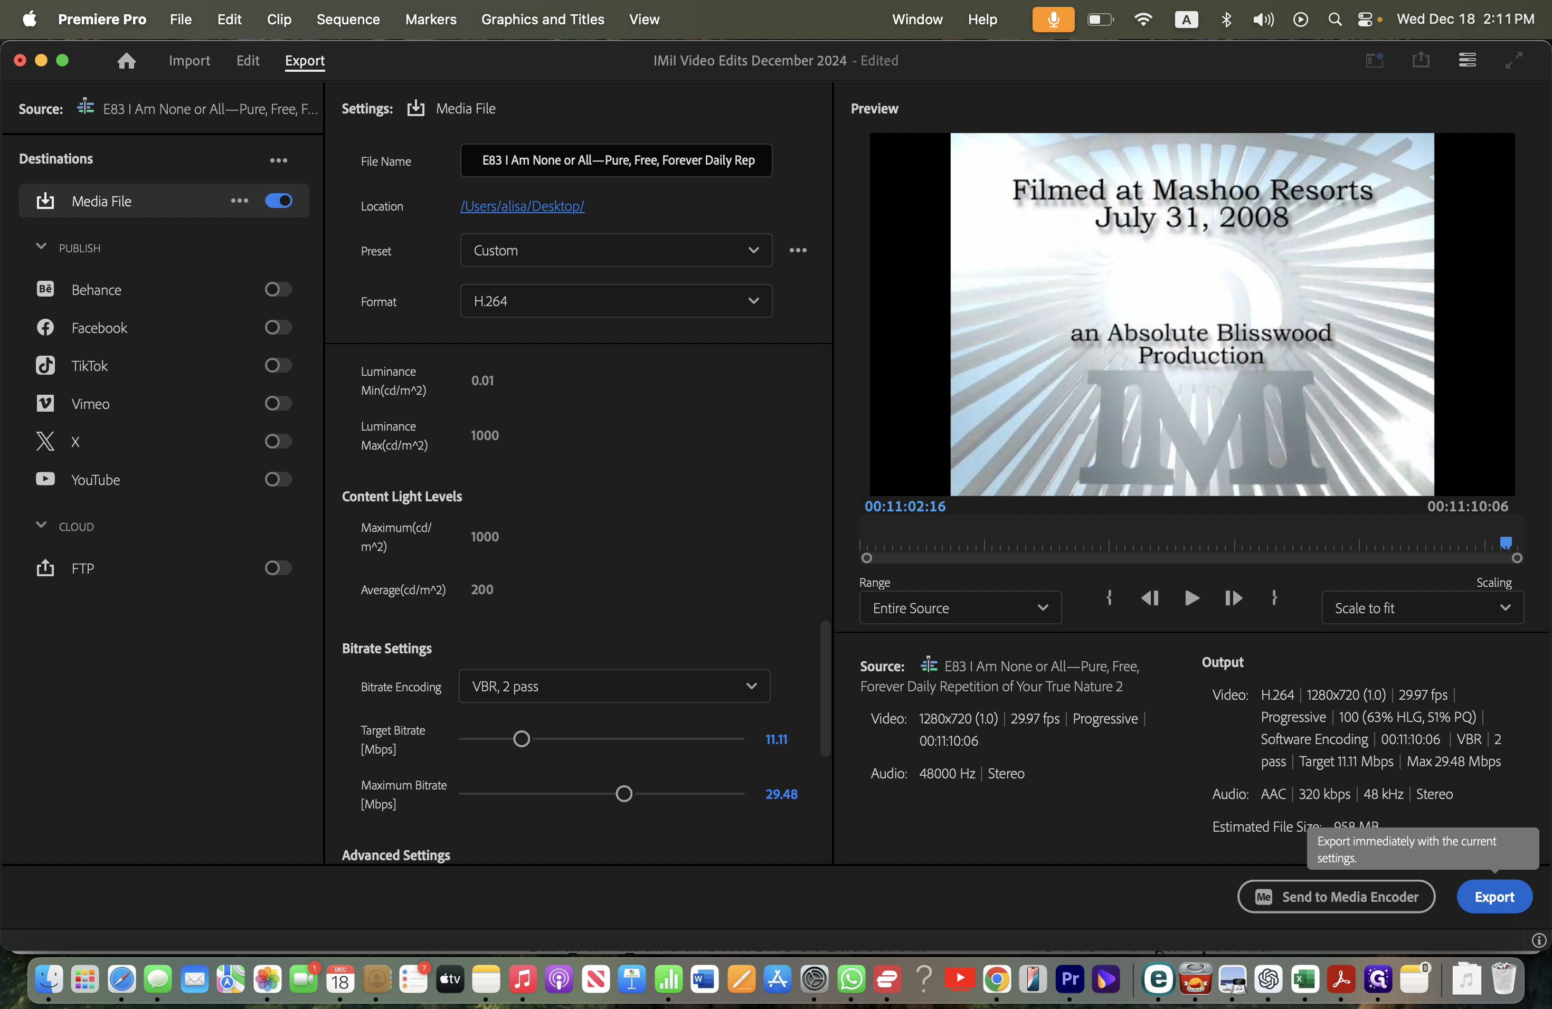Click the preview video frame
This screenshot has height=1009, width=1552.
click(1191, 314)
